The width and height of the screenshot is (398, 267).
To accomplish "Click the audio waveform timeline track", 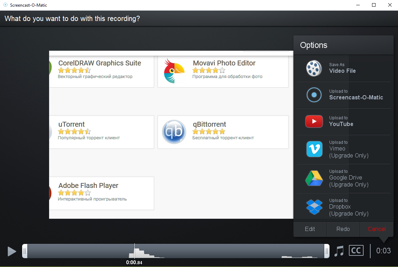I will (175, 251).
